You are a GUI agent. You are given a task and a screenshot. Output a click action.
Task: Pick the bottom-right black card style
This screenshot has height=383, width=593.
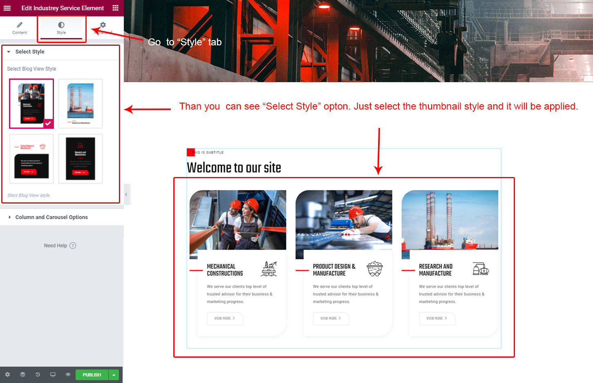(x=81, y=159)
